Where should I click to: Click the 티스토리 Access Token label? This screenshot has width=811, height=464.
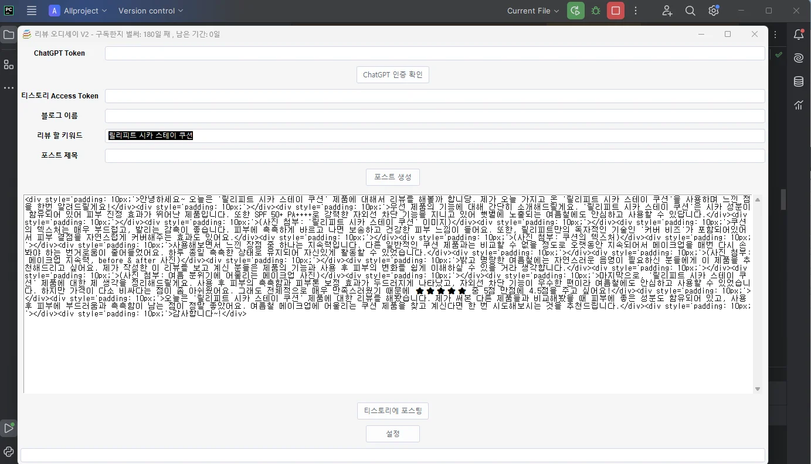(x=60, y=96)
